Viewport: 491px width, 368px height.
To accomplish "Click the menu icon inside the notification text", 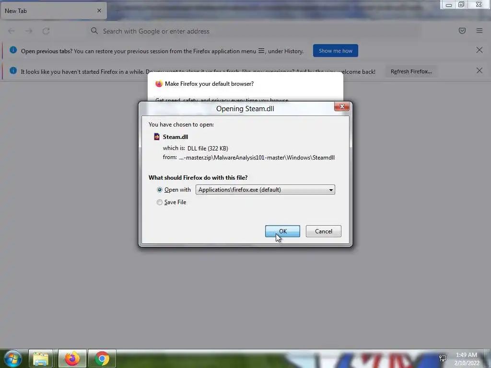I will (261, 51).
